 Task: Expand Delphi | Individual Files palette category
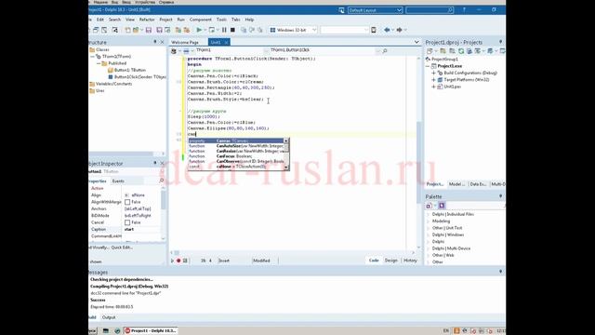click(x=429, y=214)
